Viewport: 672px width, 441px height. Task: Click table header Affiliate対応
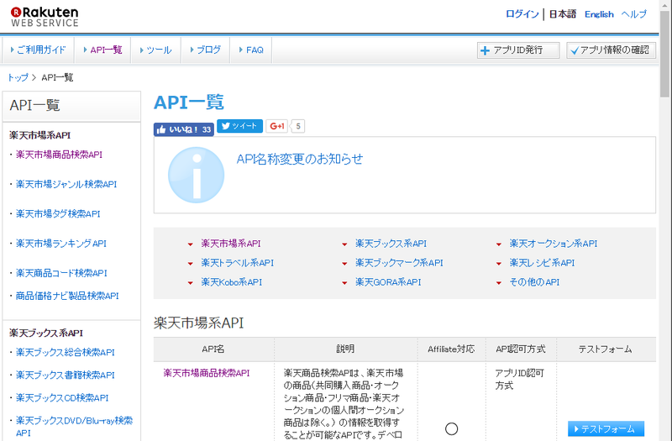tap(451, 349)
